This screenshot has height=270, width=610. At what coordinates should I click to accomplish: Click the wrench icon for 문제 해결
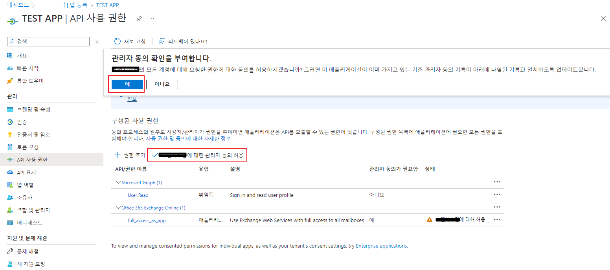(10, 251)
